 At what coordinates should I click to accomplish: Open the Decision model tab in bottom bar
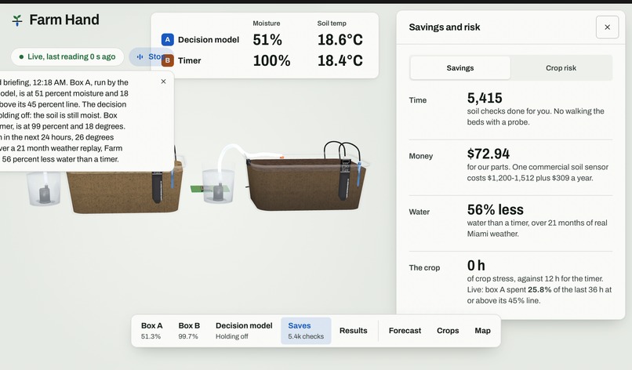pos(244,331)
